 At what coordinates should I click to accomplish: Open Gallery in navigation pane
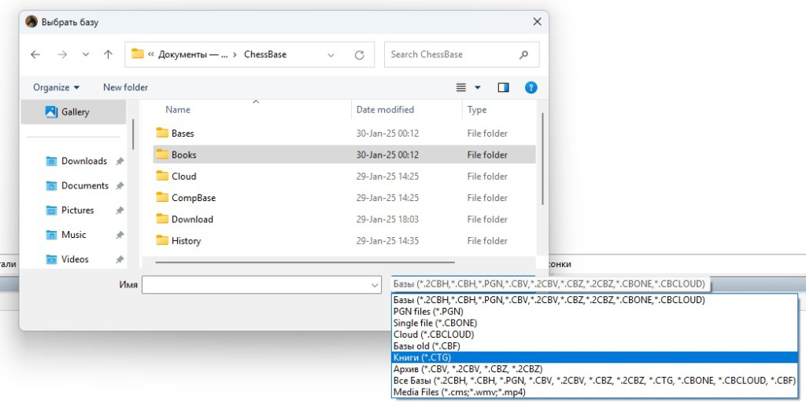[x=73, y=112]
